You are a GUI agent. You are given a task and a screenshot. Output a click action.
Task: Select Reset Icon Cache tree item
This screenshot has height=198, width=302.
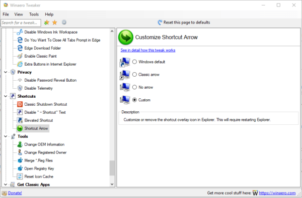[39, 176]
